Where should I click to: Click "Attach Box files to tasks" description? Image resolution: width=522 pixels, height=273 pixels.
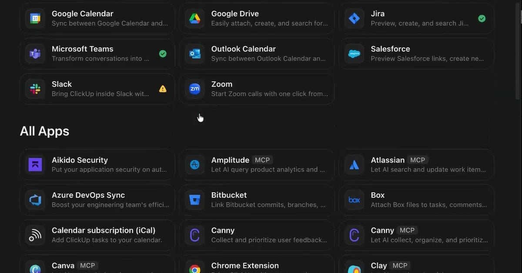coord(429,205)
